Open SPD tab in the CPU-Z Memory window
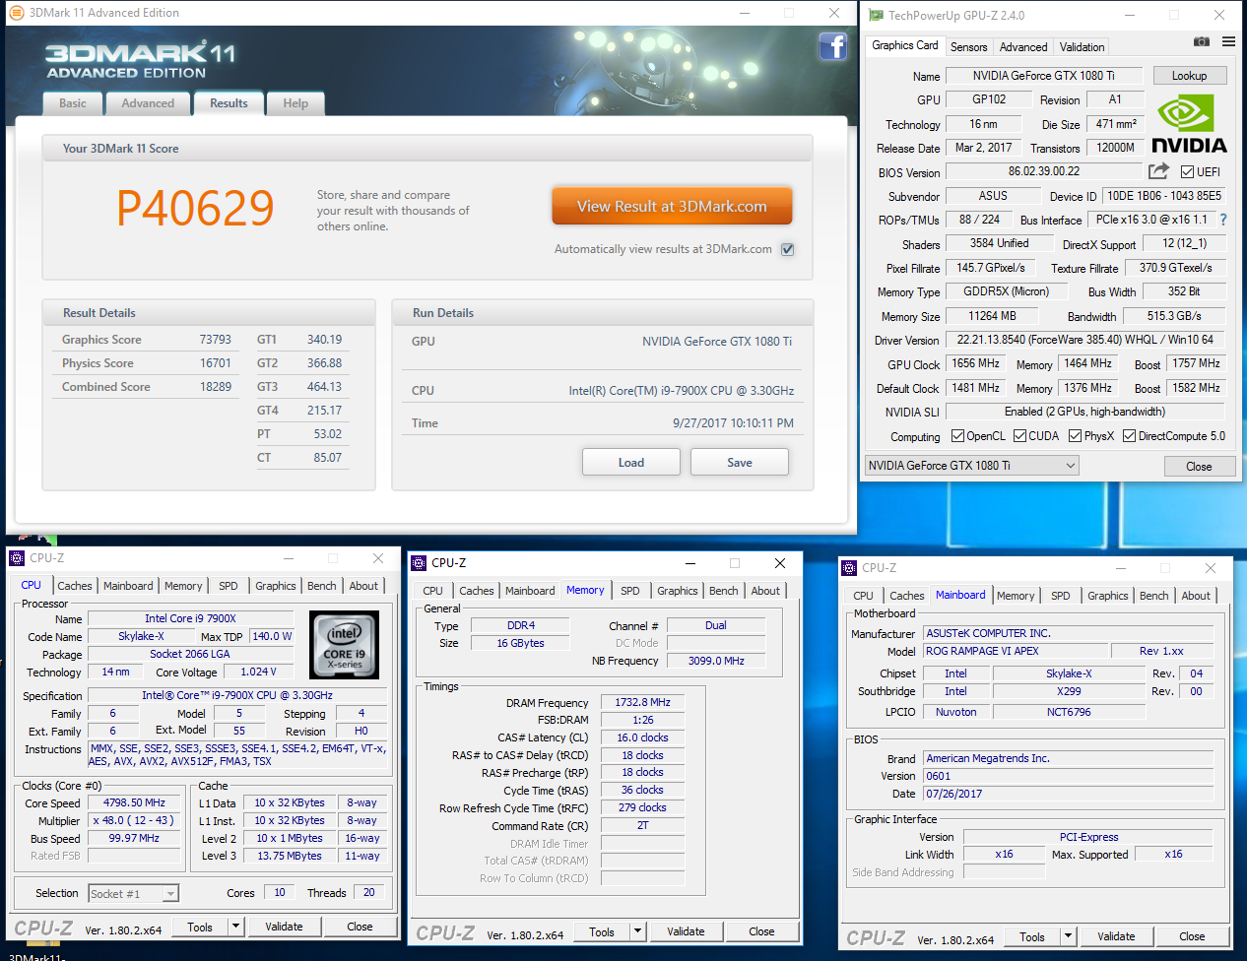The image size is (1247, 961). pos(630,591)
